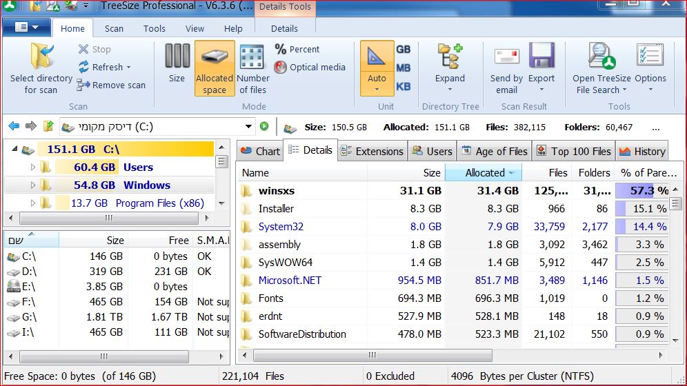Click the Remove scan button
This screenshot has height=386, width=687.
pyautogui.click(x=111, y=85)
